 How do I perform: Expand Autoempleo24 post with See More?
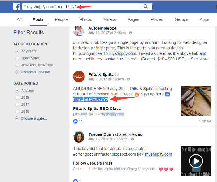pyautogui.click(x=200, y=59)
